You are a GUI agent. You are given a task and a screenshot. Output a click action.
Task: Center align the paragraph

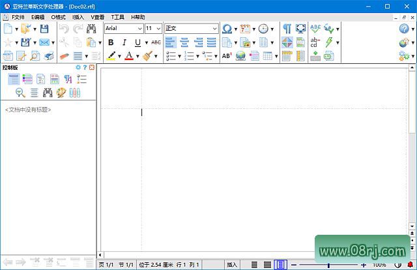pos(184,42)
